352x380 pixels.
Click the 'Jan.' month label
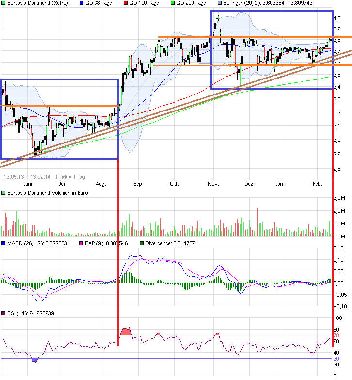coord(280,184)
